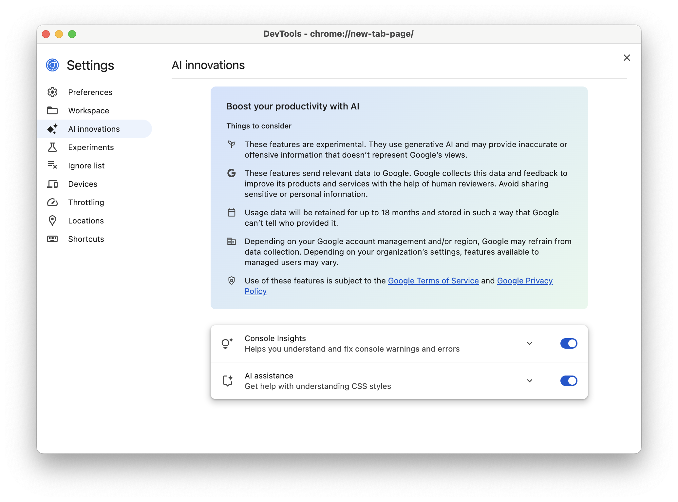Click the Preferences gear icon

click(x=52, y=92)
